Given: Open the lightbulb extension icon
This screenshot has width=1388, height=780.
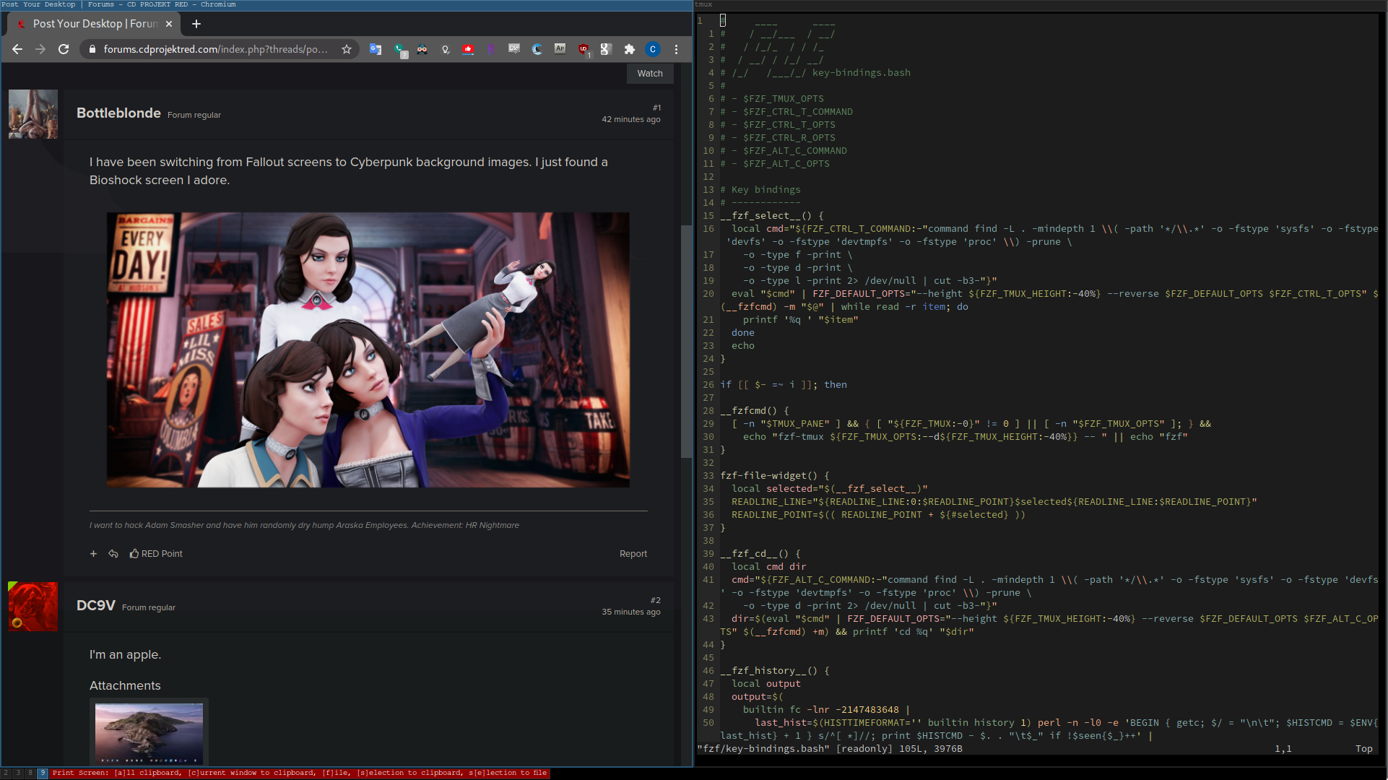Looking at the screenshot, I should (446, 49).
